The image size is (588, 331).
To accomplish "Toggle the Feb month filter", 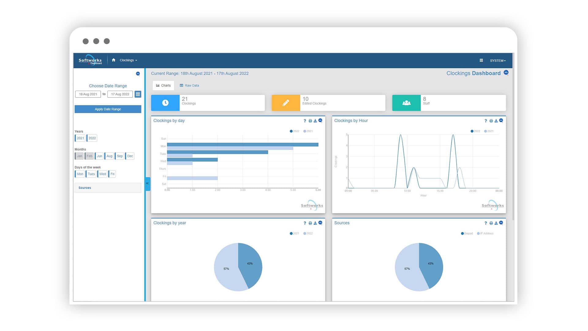I will (89, 156).
